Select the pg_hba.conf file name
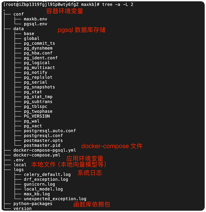206x212 pixels. (38, 53)
